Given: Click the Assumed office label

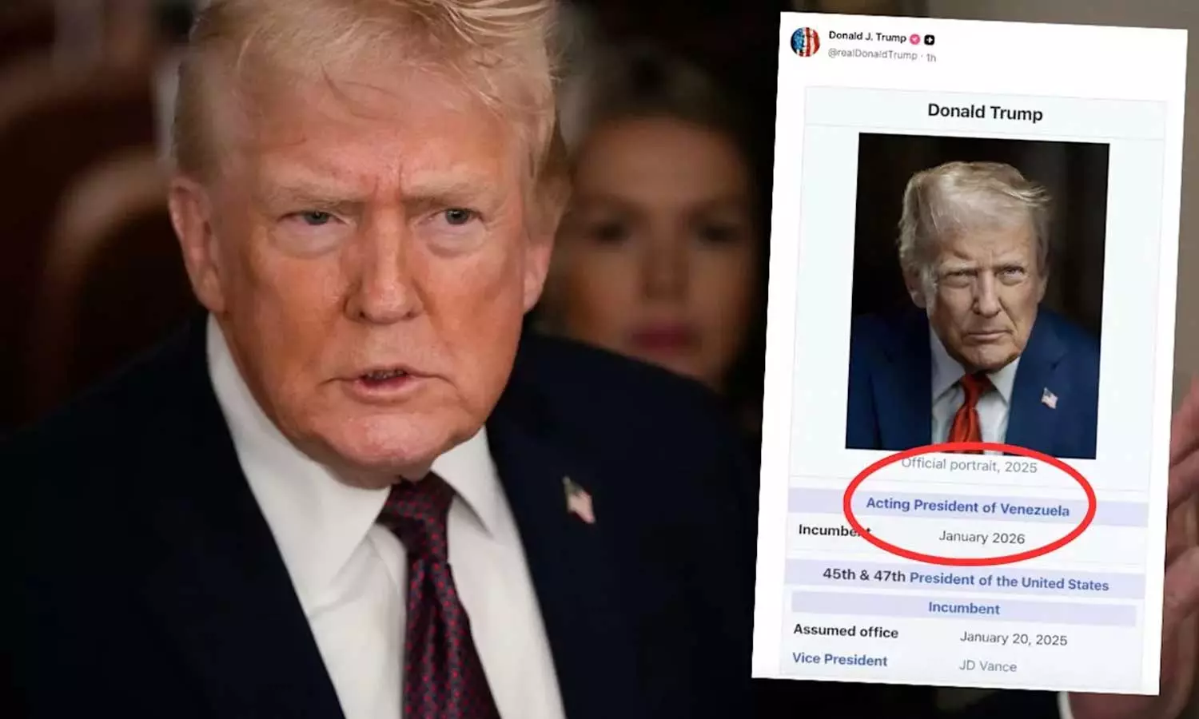Looking at the screenshot, I should pos(846,631).
